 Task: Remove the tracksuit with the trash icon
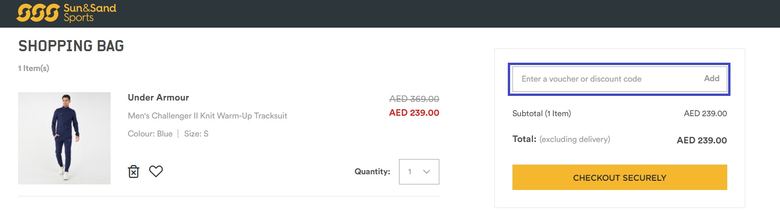click(133, 172)
